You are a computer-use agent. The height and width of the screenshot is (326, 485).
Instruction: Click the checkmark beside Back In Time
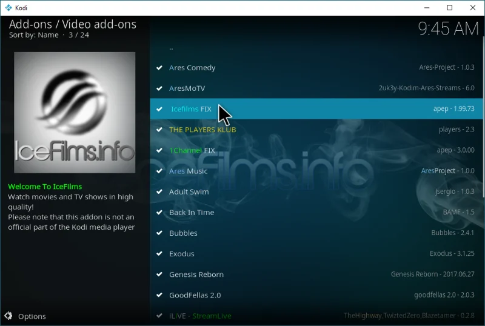pyautogui.click(x=159, y=213)
